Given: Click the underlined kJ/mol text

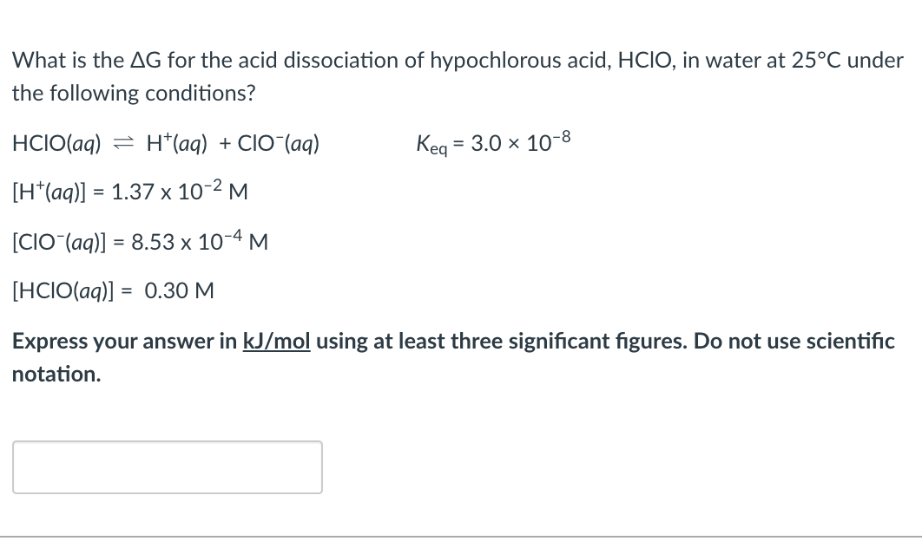Looking at the screenshot, I should pyautogui.click(x=277, y=341).
